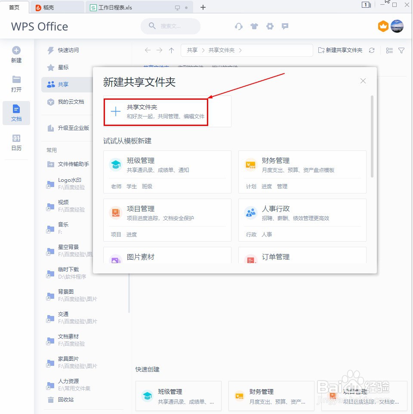Click the 新建 plus icon in left rail

tap(16, 50)
